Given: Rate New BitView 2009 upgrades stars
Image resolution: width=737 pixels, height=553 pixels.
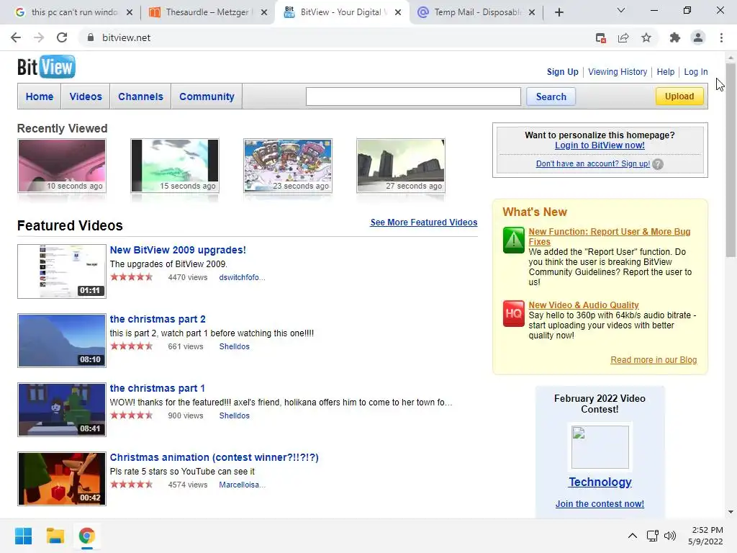Looking at the screenshot, I should point(132,277).
